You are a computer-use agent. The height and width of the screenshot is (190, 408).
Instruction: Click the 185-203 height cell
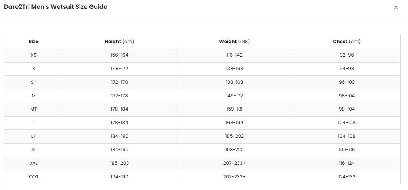coord(120,163)
